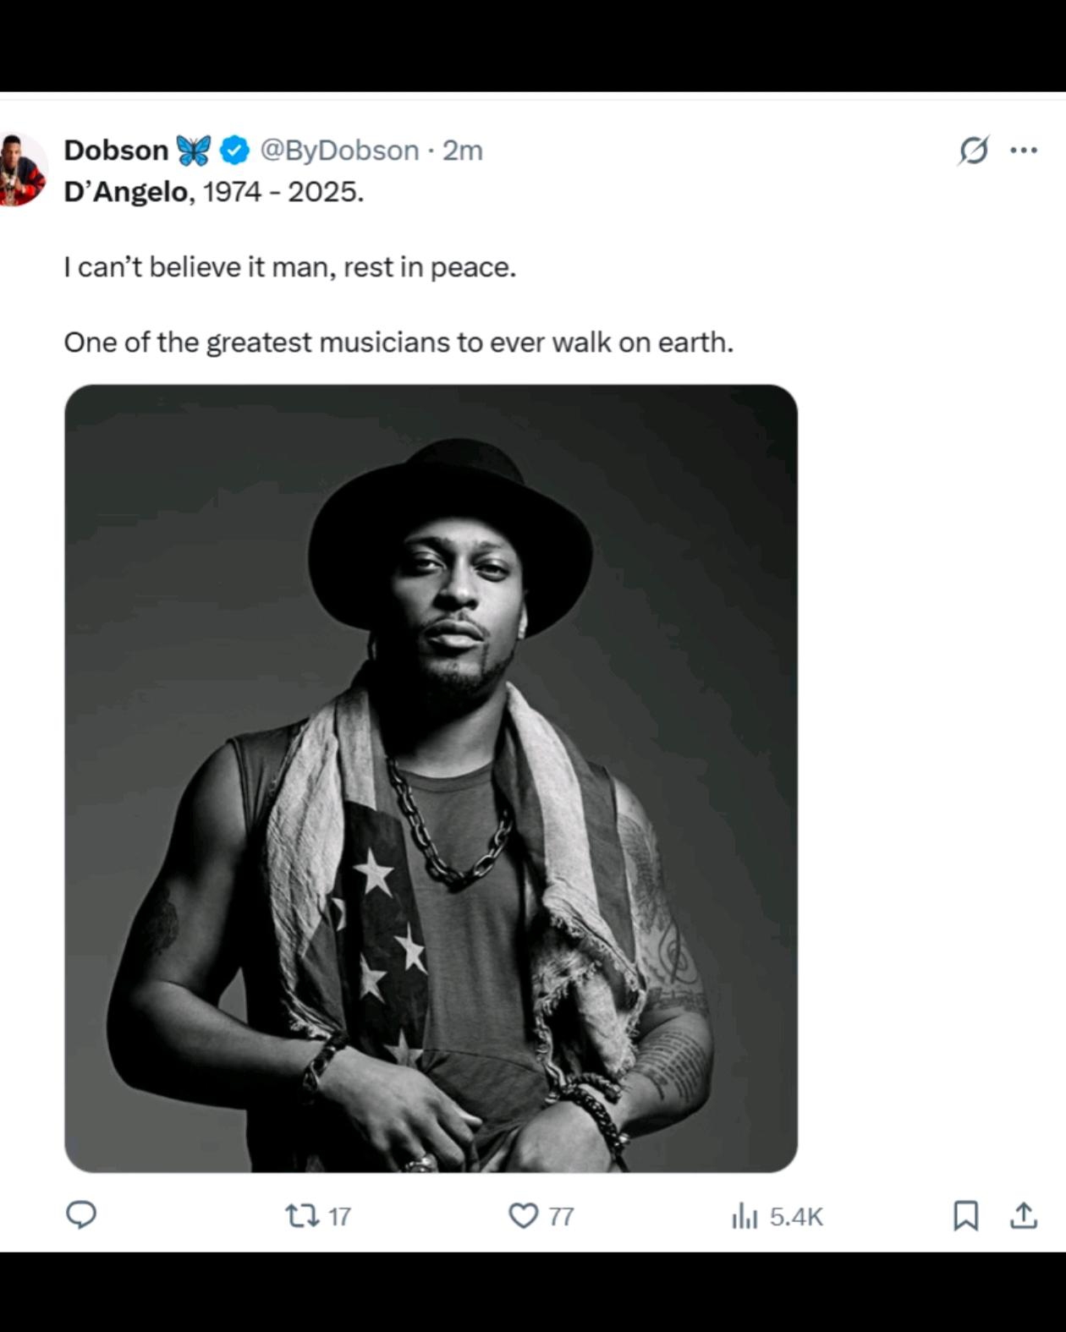Bookmark this D'Angelo tribute post
This screenshot has height=1332, width=1066.
coord(965,1216)
